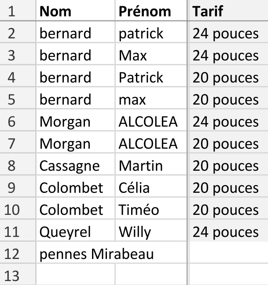268x285 pixels.
Task: Select the Timéo cell
Action: tap(151, 210)
